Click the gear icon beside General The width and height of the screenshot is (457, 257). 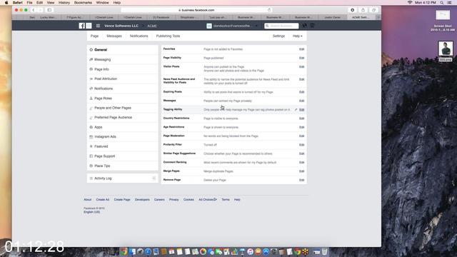[91, 50]
